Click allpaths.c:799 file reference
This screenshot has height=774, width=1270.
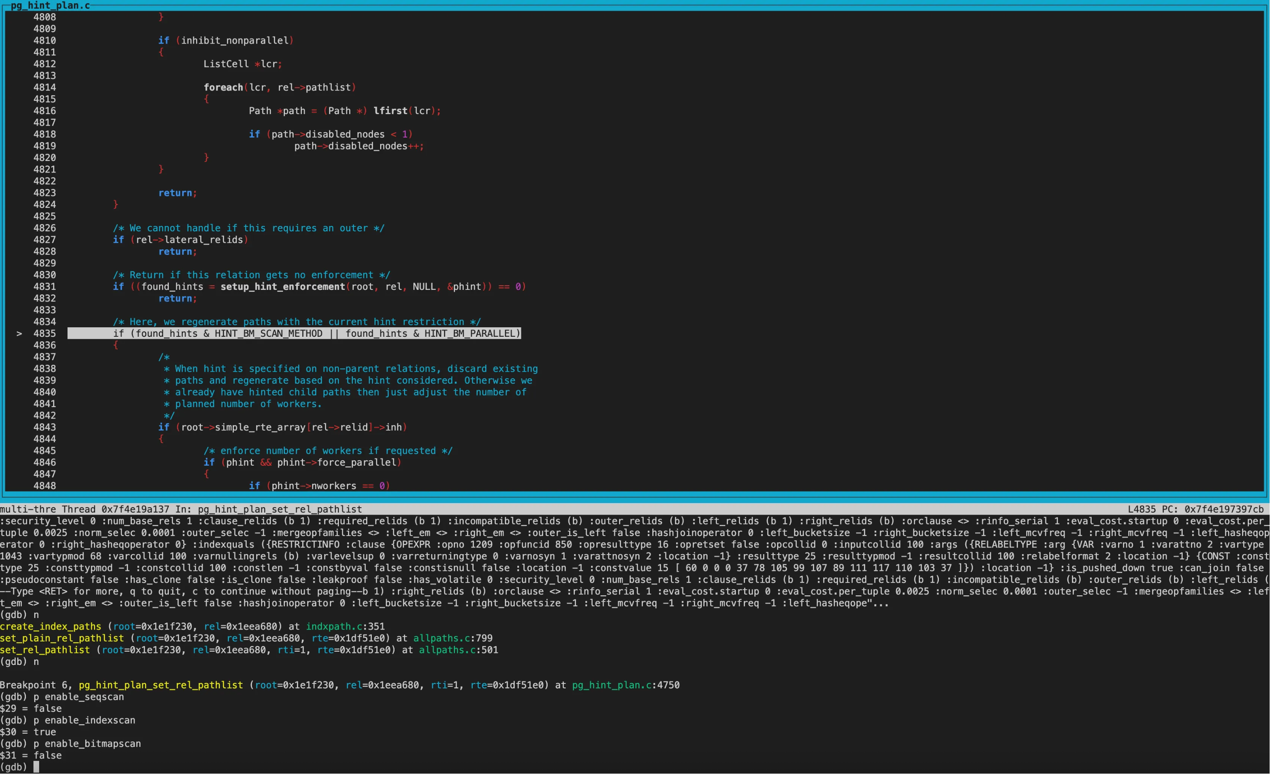453,638
